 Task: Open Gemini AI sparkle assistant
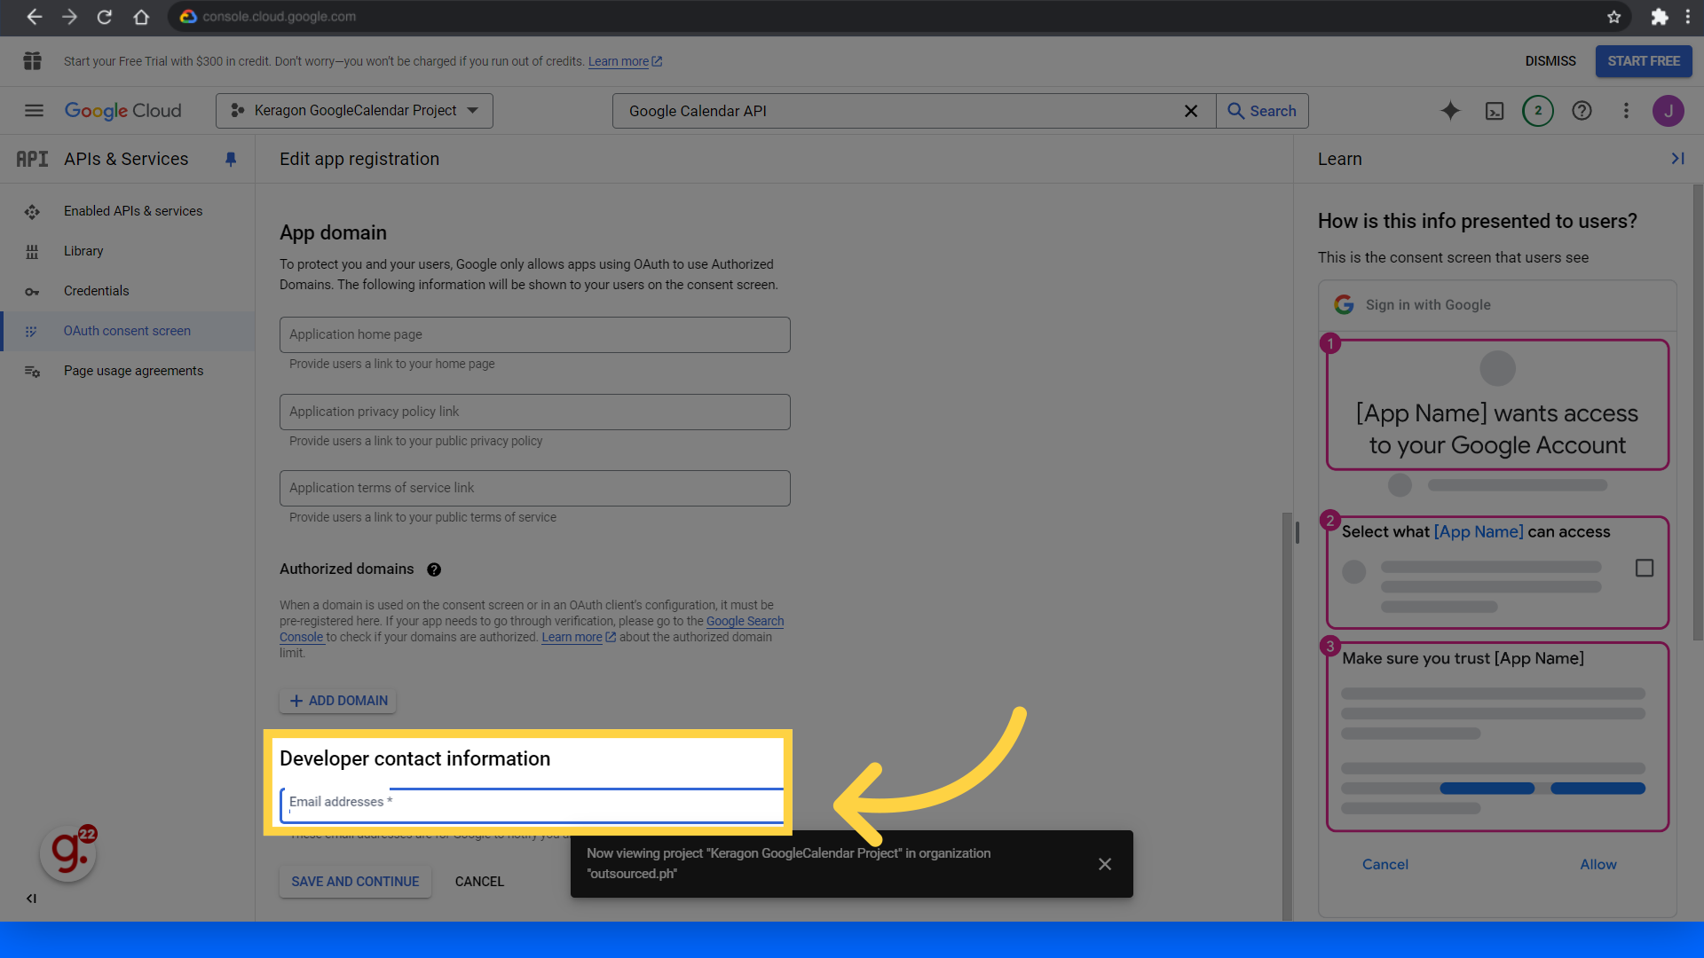[x=1450, y=111]
